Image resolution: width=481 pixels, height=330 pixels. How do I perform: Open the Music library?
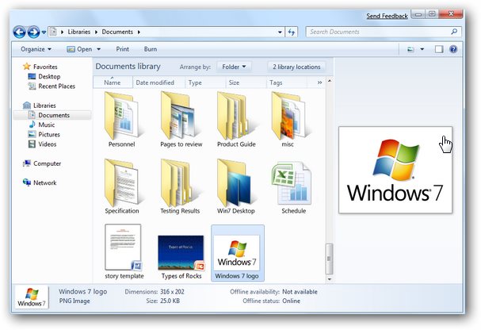pyautogui.click(x=41, y=125)
